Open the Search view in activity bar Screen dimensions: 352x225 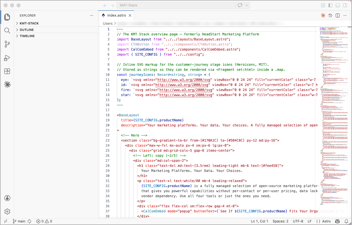click(x=7, y=31)
